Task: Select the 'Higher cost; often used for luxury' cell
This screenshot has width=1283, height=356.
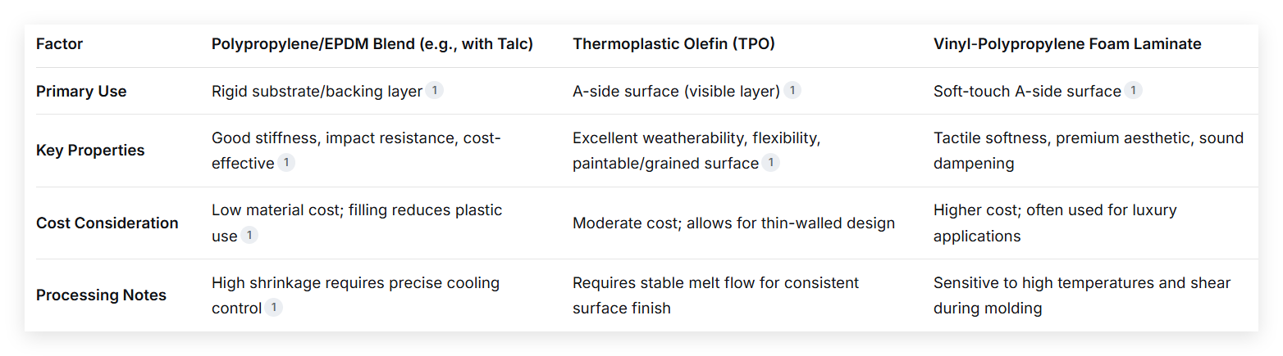Action: click(x=1055, y=223)
